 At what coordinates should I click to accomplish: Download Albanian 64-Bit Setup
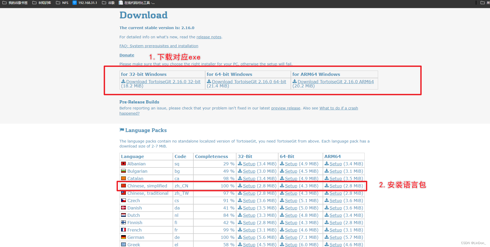pyautogui.click(x=291, y=164)
